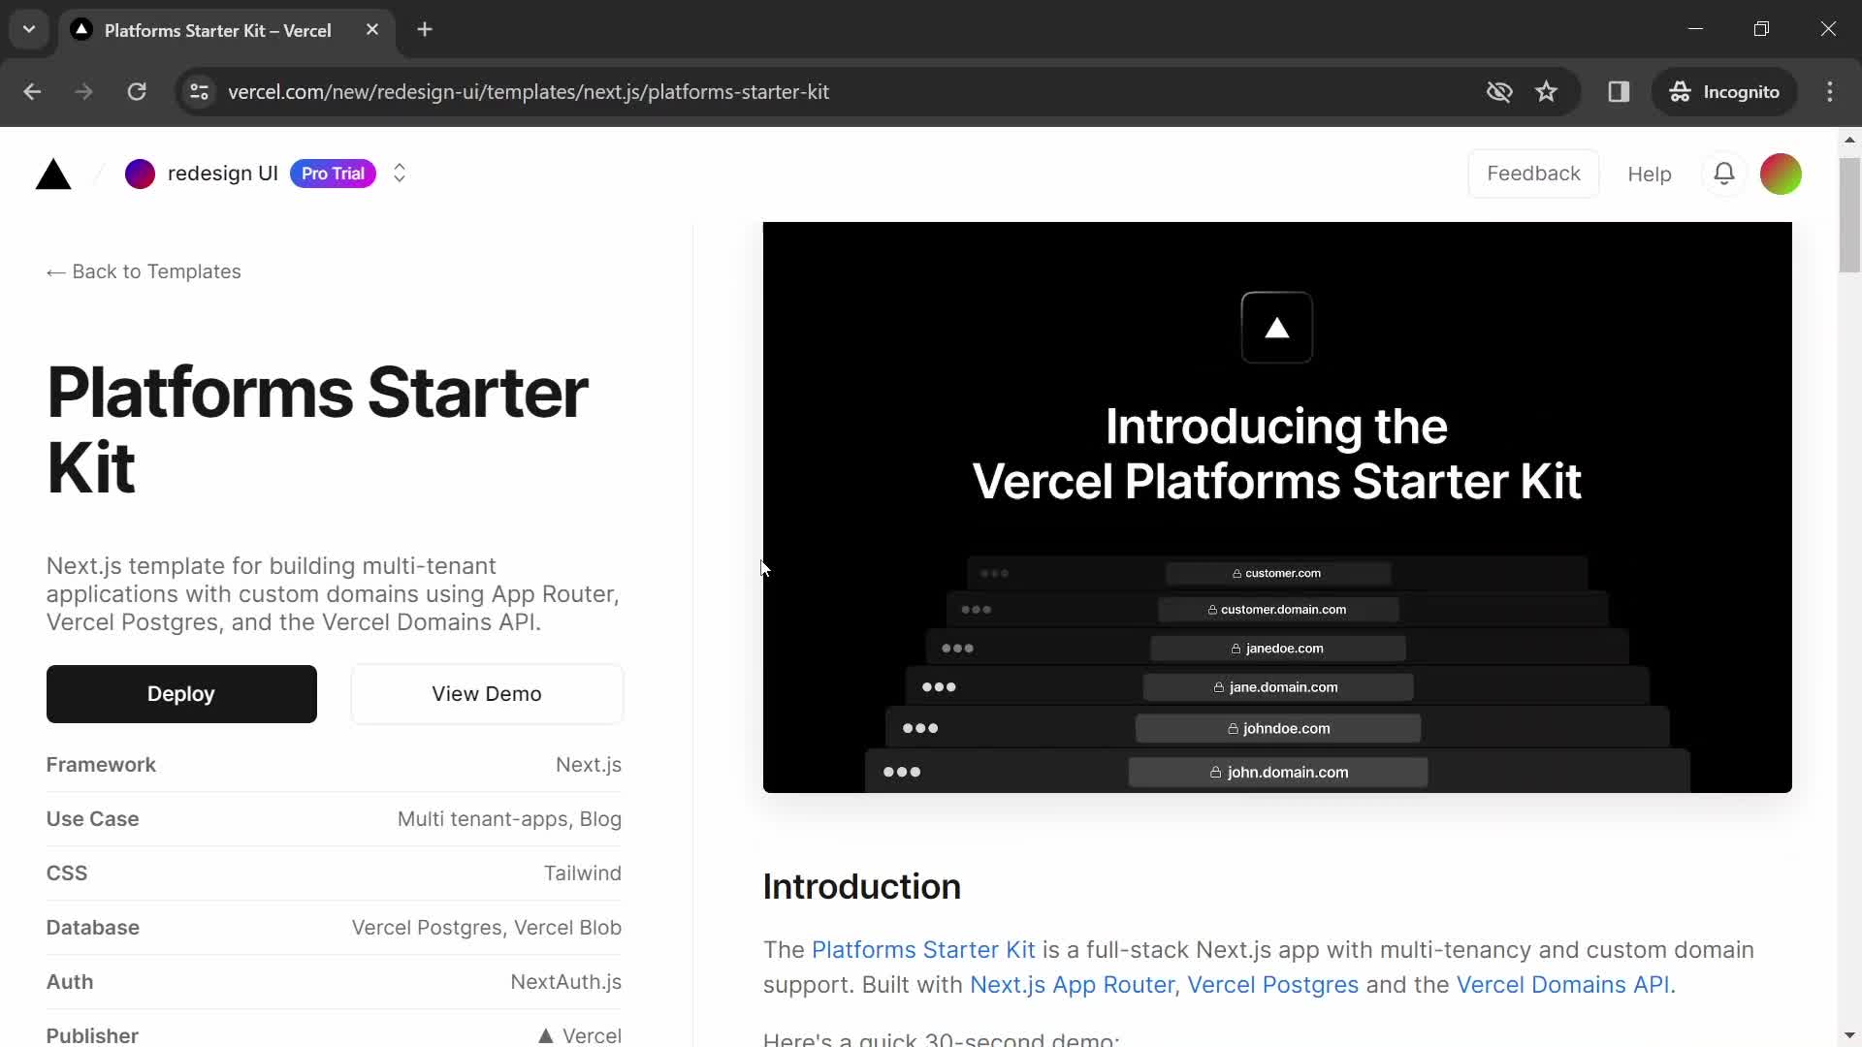The height and width of the screenshot is (1047, 1862).
Task: Click the page refresh icon
Action: [137, 91]
